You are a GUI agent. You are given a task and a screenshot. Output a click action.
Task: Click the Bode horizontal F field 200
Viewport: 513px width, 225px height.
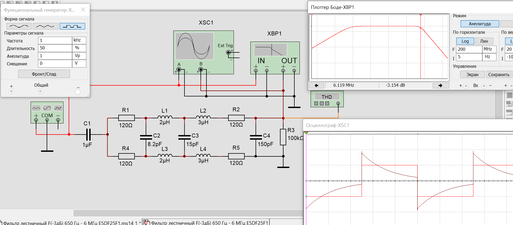click(x=469, y=49)
